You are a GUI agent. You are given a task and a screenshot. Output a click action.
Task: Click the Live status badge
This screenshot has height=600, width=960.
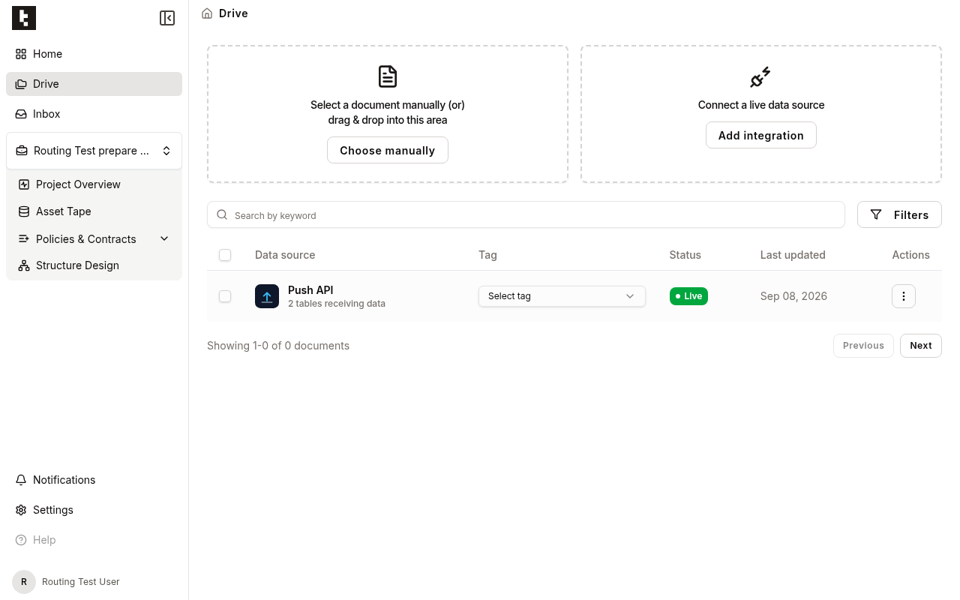(x=688, y=296)
